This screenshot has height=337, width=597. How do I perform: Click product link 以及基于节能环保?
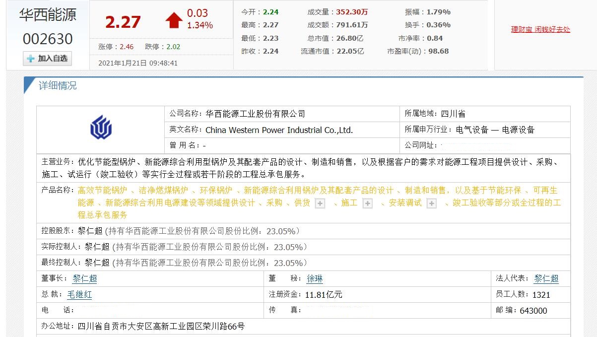[x=488, y=190]
